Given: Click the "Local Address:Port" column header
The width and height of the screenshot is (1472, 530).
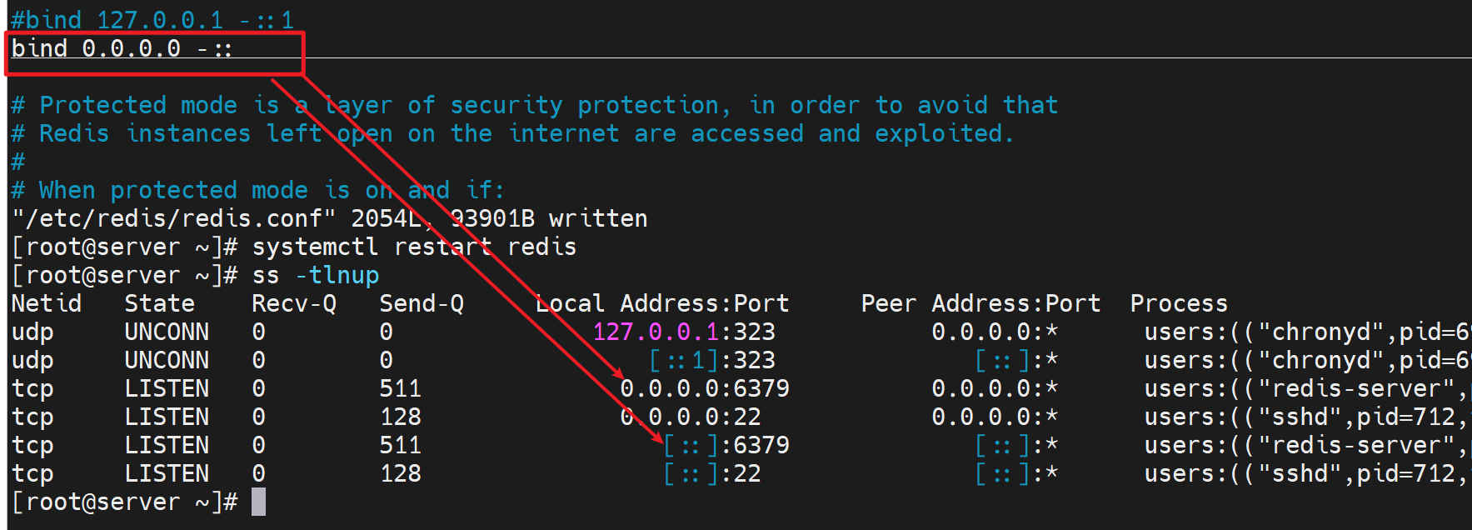Looking at the screenshot, I should [x=662, y=304].
